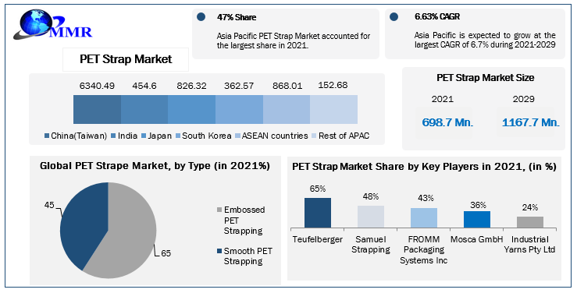
Task: Select the India legend marker
Action: [x=113, y=136]
